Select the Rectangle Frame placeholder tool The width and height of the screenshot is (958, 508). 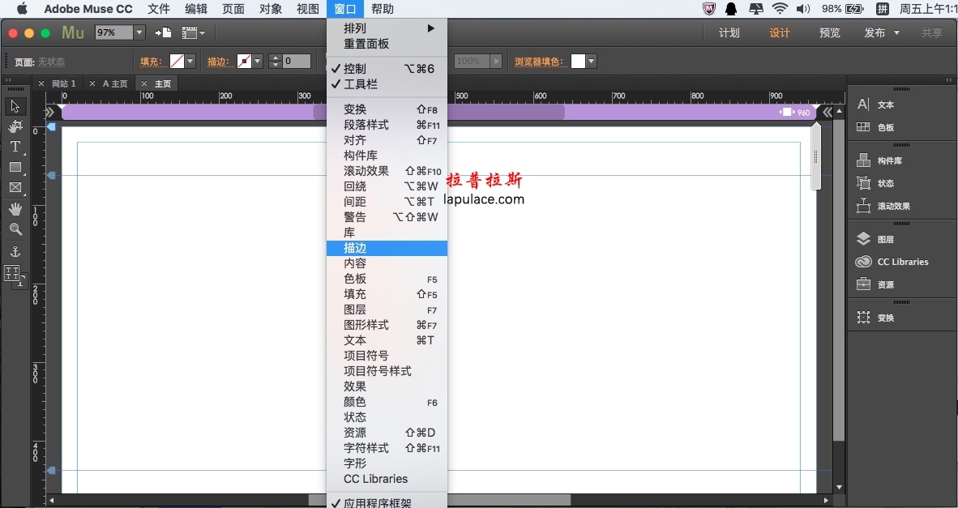(x=15, y=187)
